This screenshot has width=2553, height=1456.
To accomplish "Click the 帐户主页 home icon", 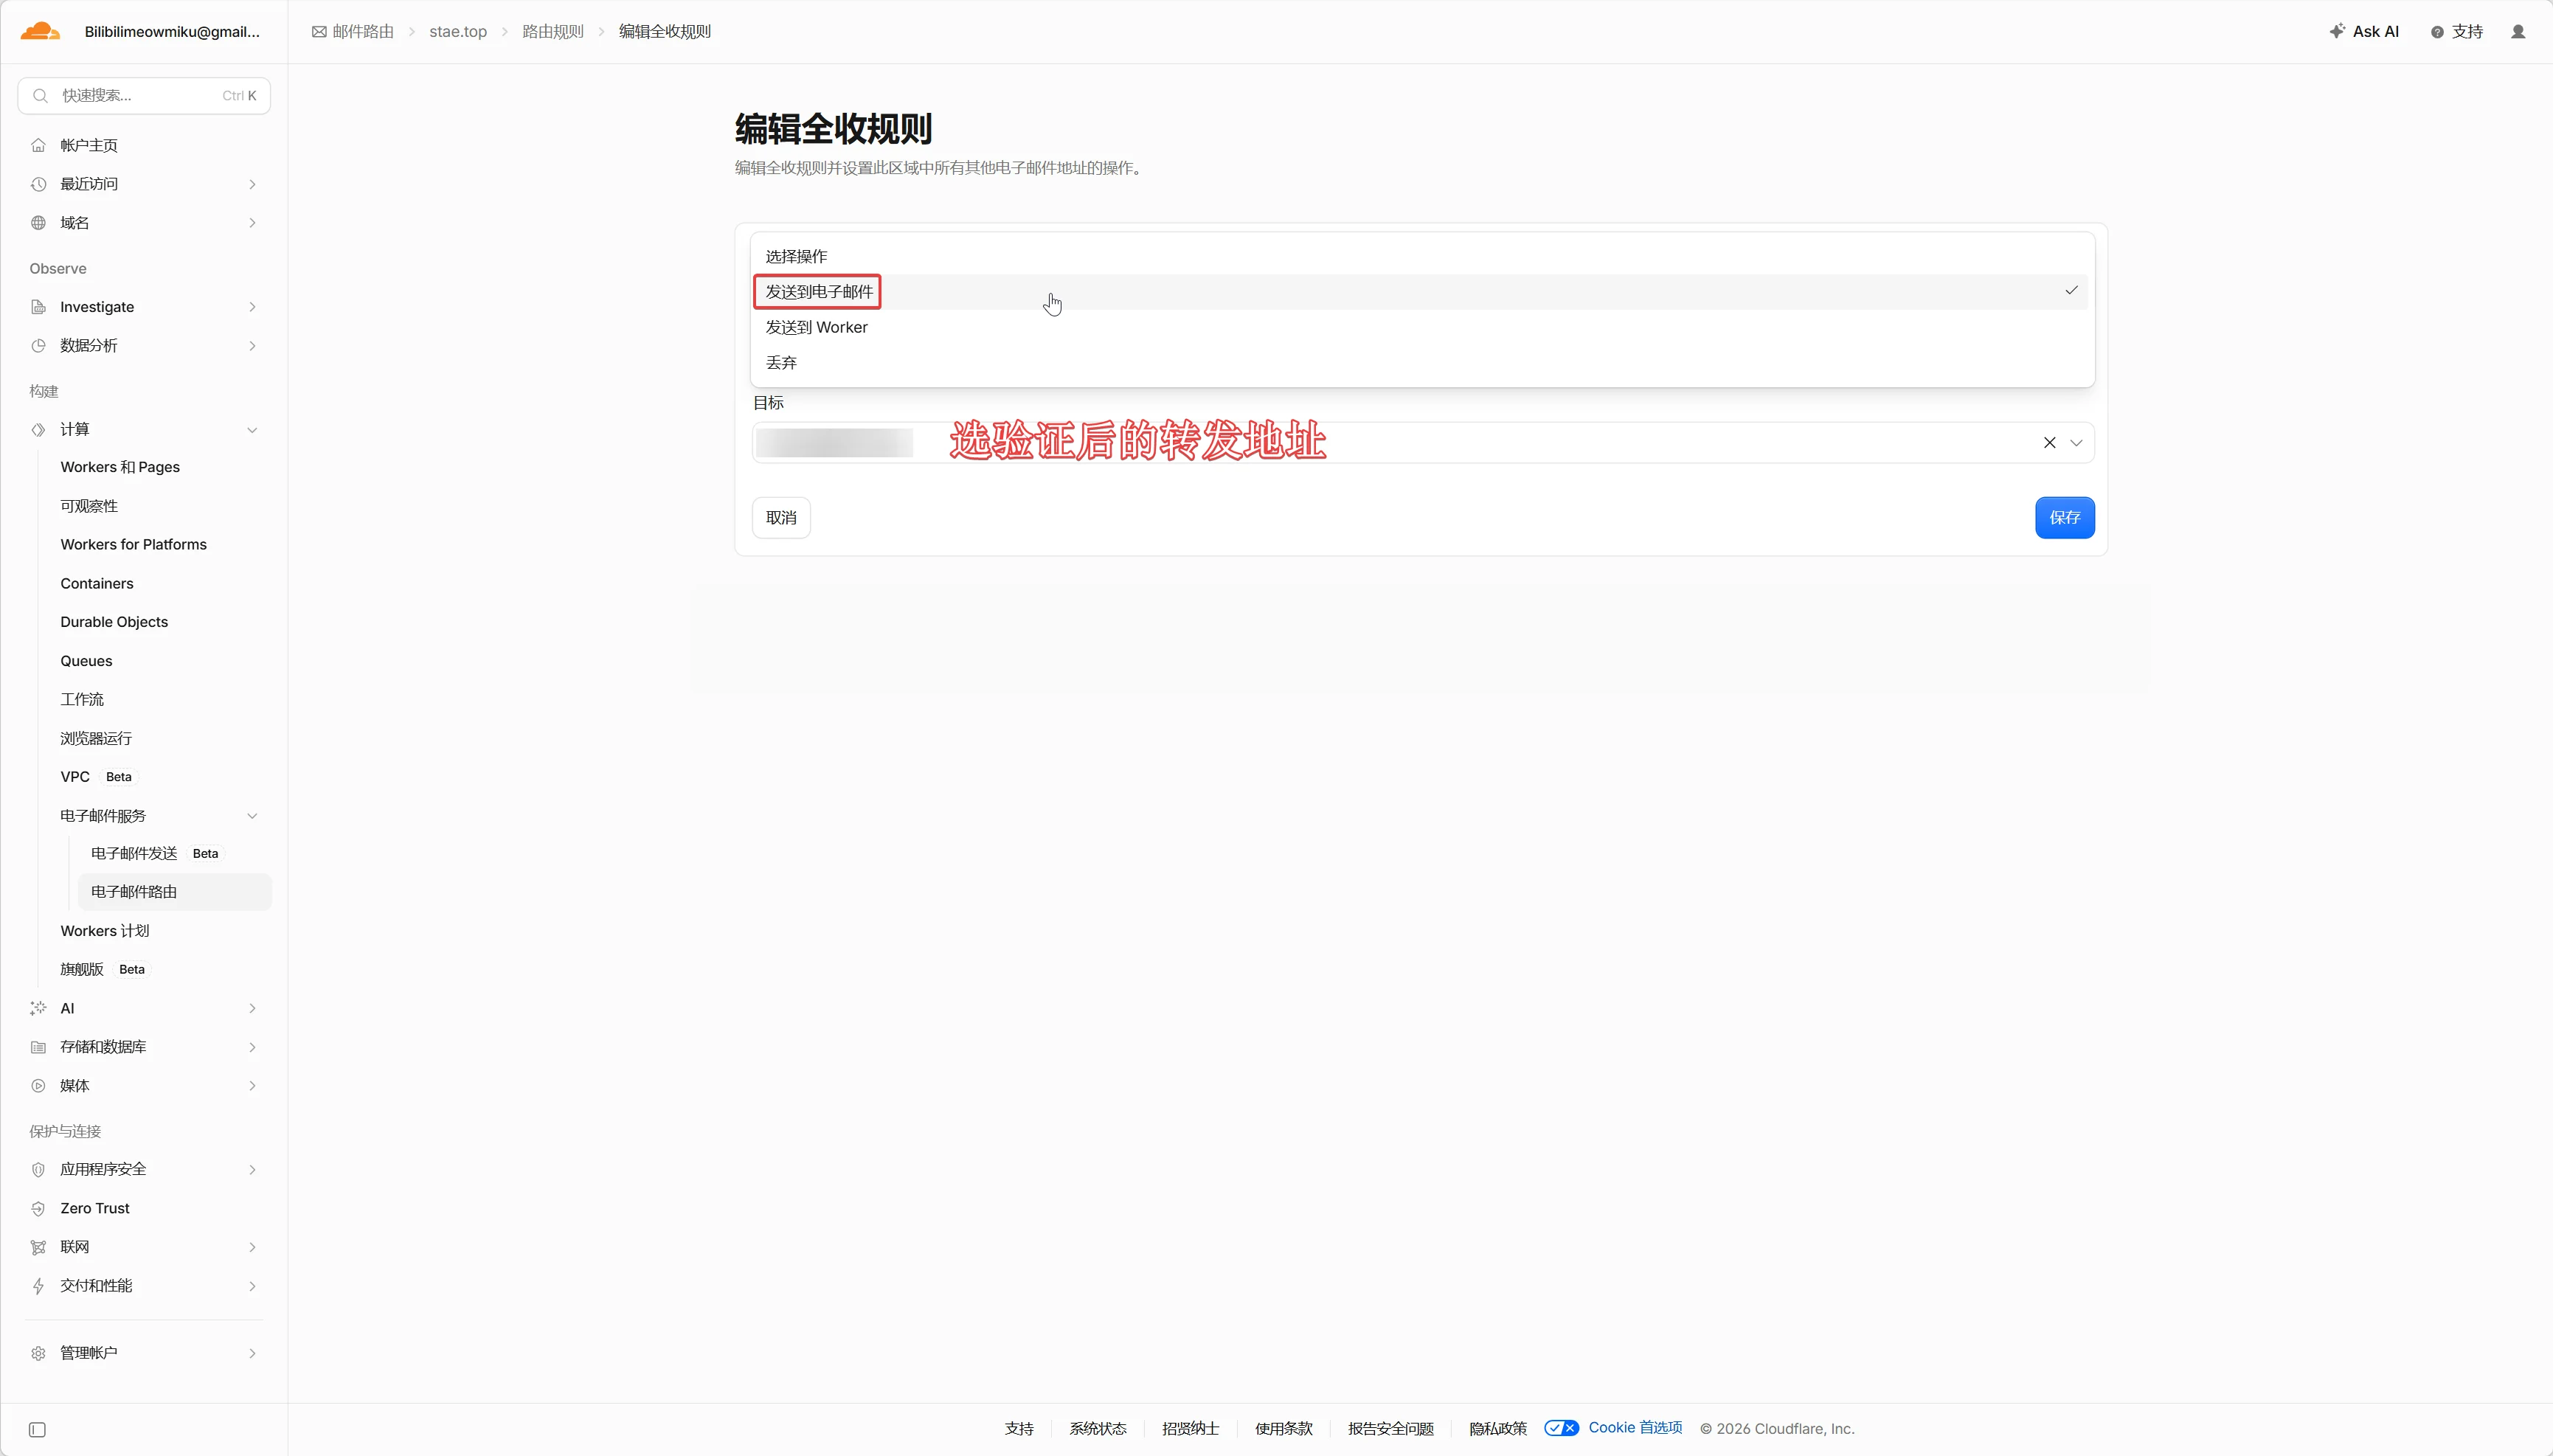I will tap(38, 145).
